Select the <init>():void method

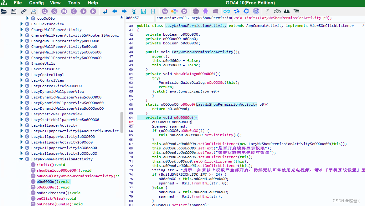click(x=51, y=165)
